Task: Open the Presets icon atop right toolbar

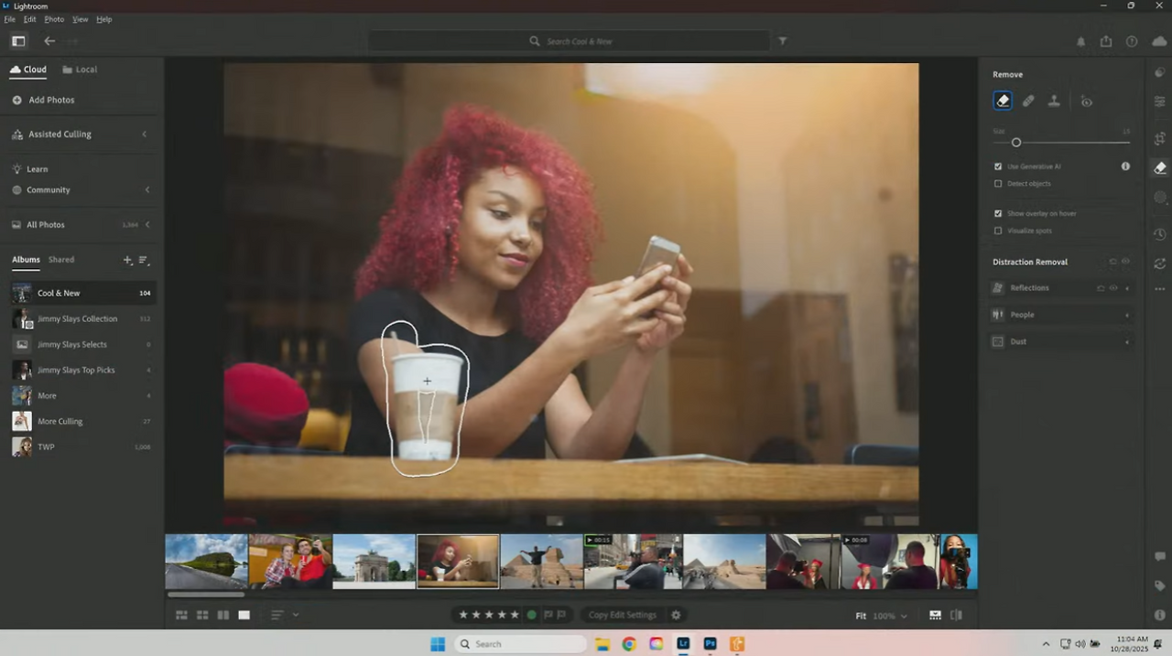Action: tap(1160, 72)
